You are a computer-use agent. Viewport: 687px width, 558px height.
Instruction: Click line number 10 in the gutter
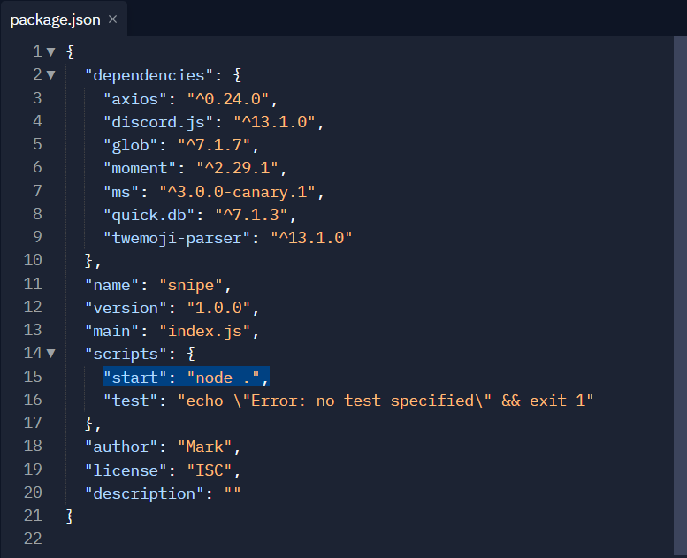click(33, 260)
